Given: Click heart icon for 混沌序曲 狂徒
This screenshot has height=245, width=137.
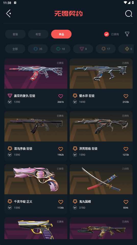Looking at the screenshot, I should 61,149.
